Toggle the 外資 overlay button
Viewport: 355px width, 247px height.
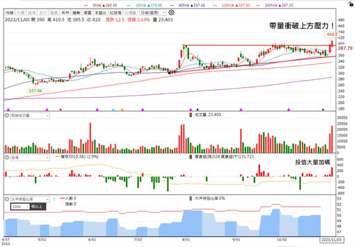21,13
